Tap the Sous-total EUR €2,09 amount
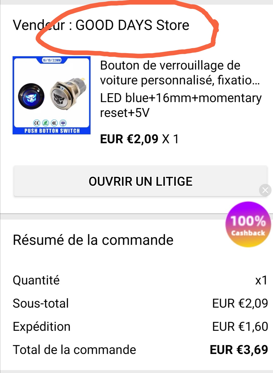Image resolution: width=273 pixels, height=373 pixels. coord(240,303)
